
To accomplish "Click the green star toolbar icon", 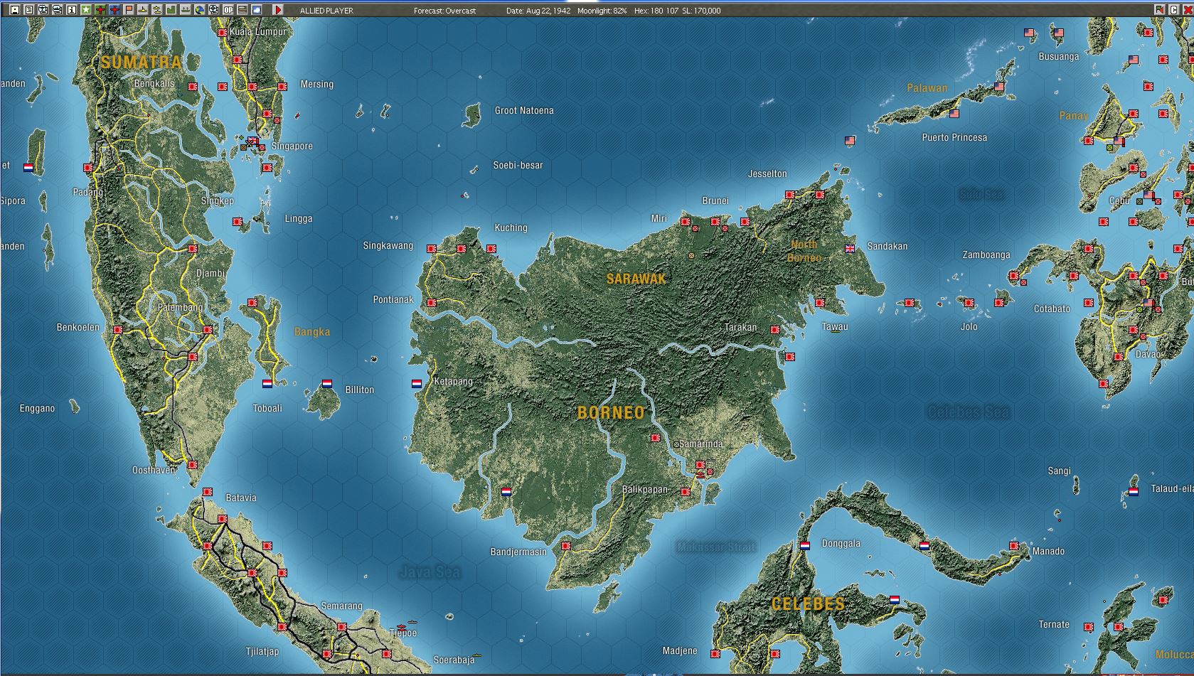I will (x=85, y=10).
